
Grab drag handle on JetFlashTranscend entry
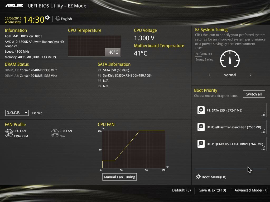[263, 131]
